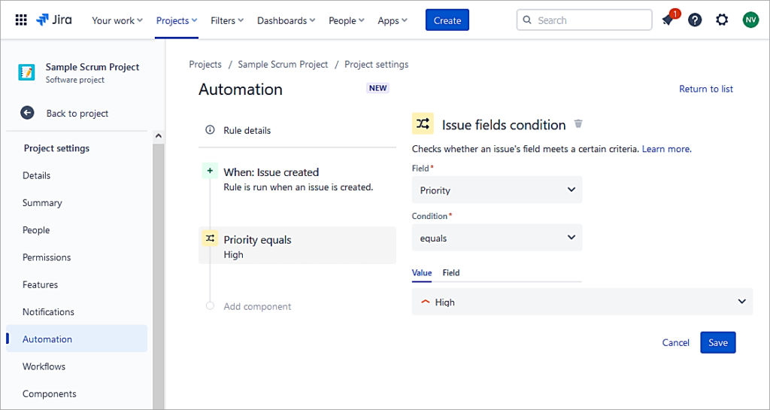Open the settings gear icon

(722, 20)
